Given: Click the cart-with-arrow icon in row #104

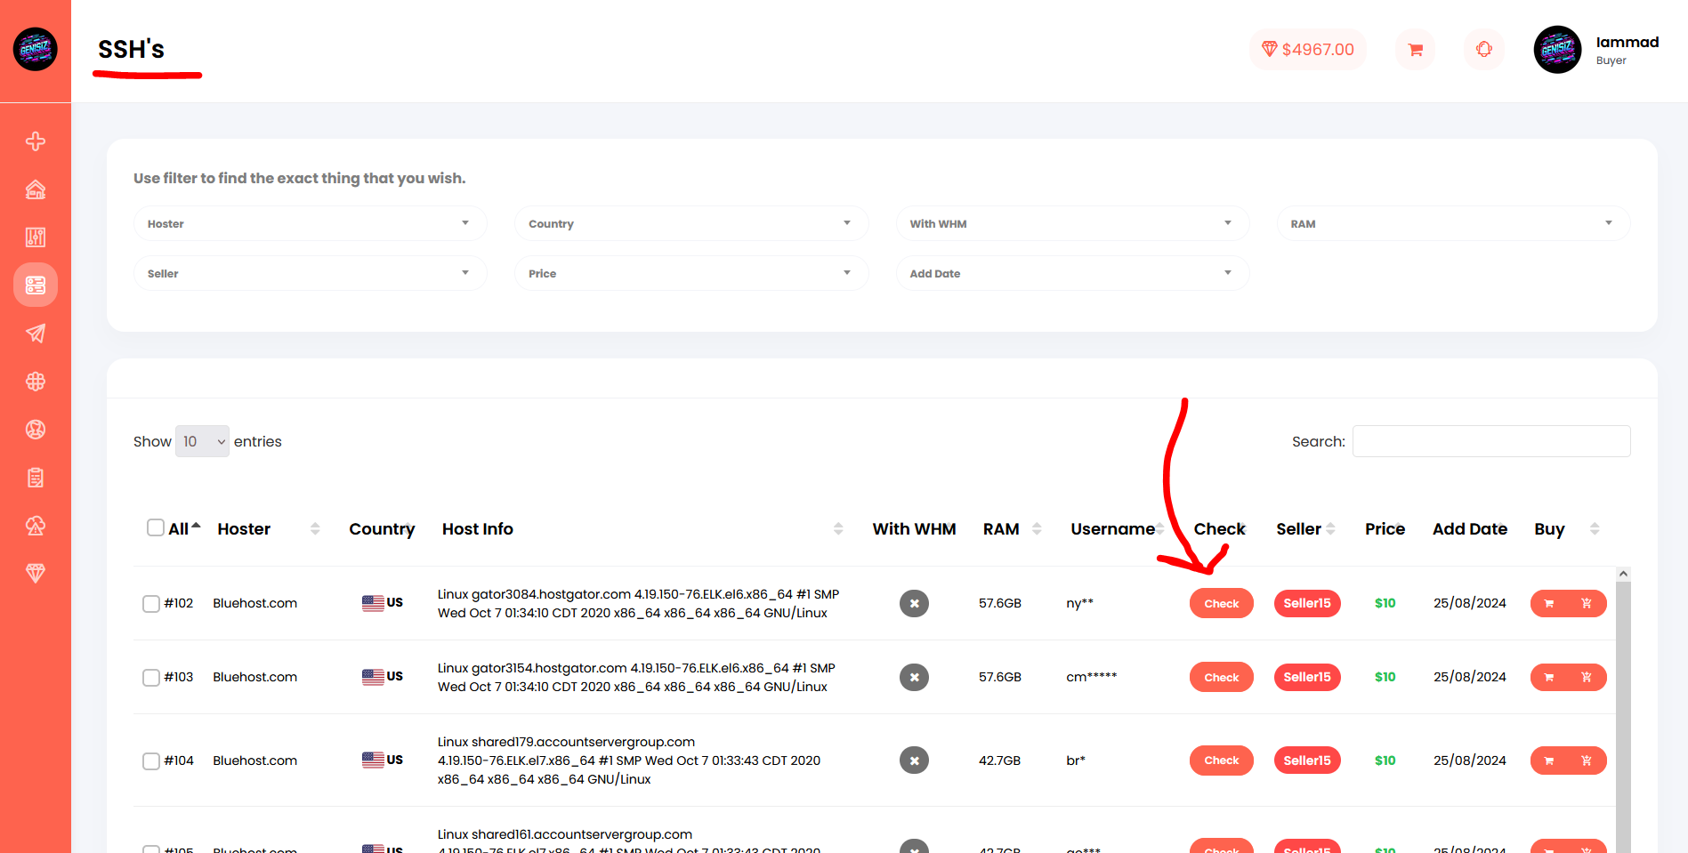Looking at the screenshot, I should [x=1587, y=760].
